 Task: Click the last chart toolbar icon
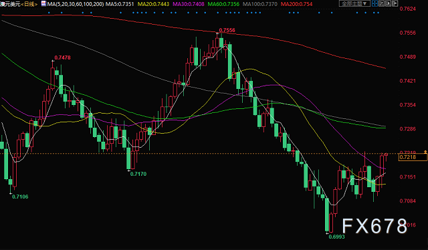pos(395,3)
